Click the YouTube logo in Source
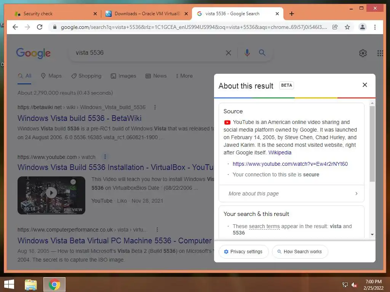Image resolution: width=390 pixels, height=292 pixels. point(227,122)
